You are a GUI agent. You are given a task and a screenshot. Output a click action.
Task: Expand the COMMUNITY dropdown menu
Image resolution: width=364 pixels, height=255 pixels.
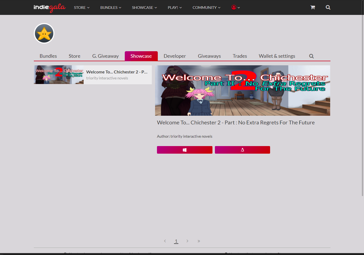pyautogui.click(x=206, y=8)
